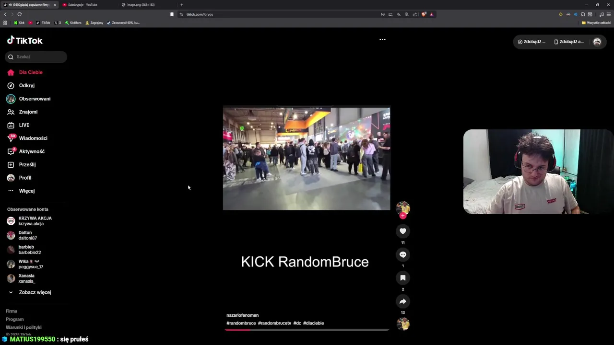Open the Zaoszczędź 60% bookmark
Screen dimensions: 614x345
pos(123,23)
